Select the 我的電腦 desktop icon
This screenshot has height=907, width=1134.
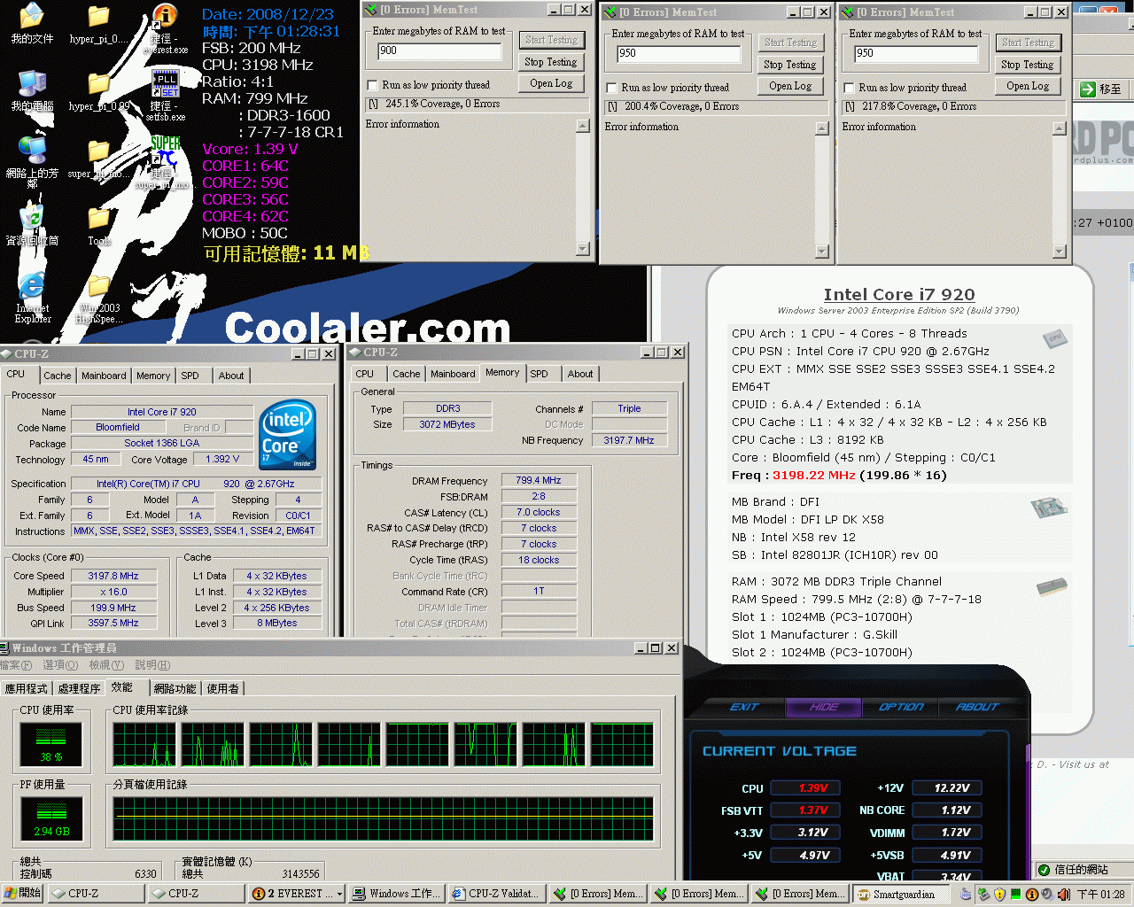(32, 91)
